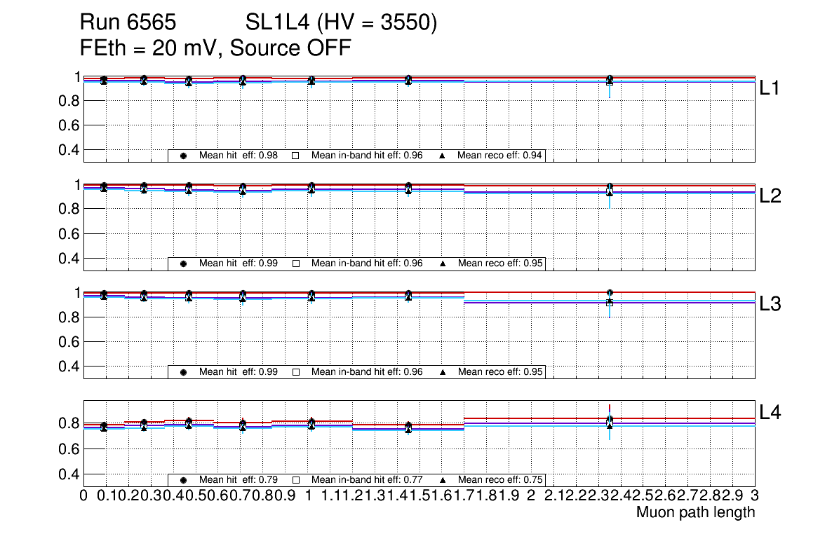Click the filled circle legend marker in L1 panel
Screen dimensions: 839x541
pos(183,156)
